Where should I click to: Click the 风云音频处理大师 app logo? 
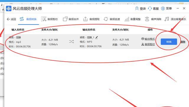tap(9, 9)
